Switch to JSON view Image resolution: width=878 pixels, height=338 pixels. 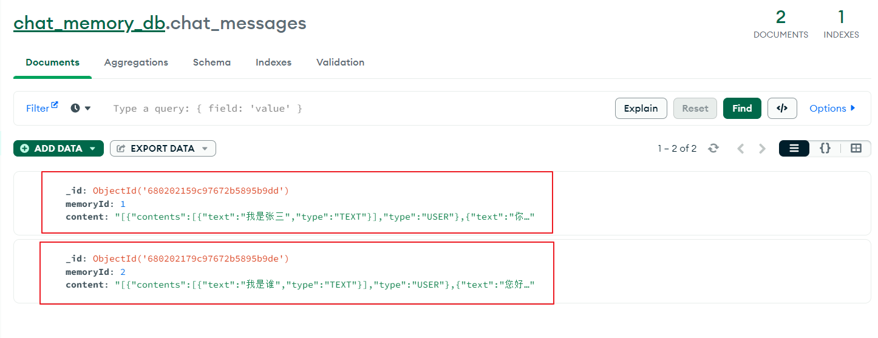coord(825,148)
